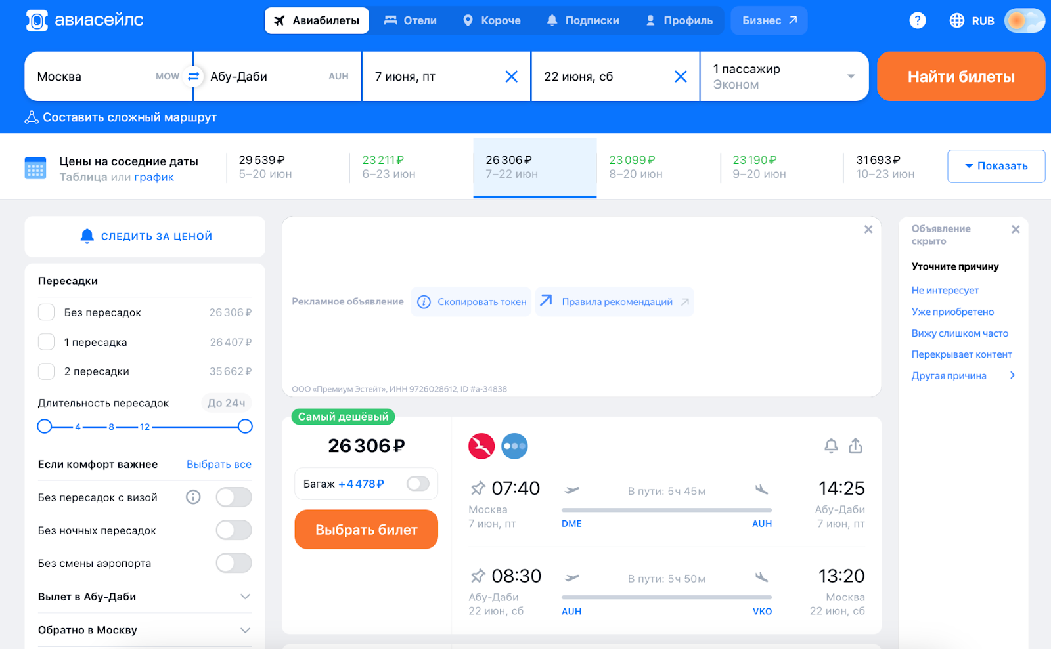Clear the 22 июня return date
The image size is (1051, 649).
pos(681,77)
